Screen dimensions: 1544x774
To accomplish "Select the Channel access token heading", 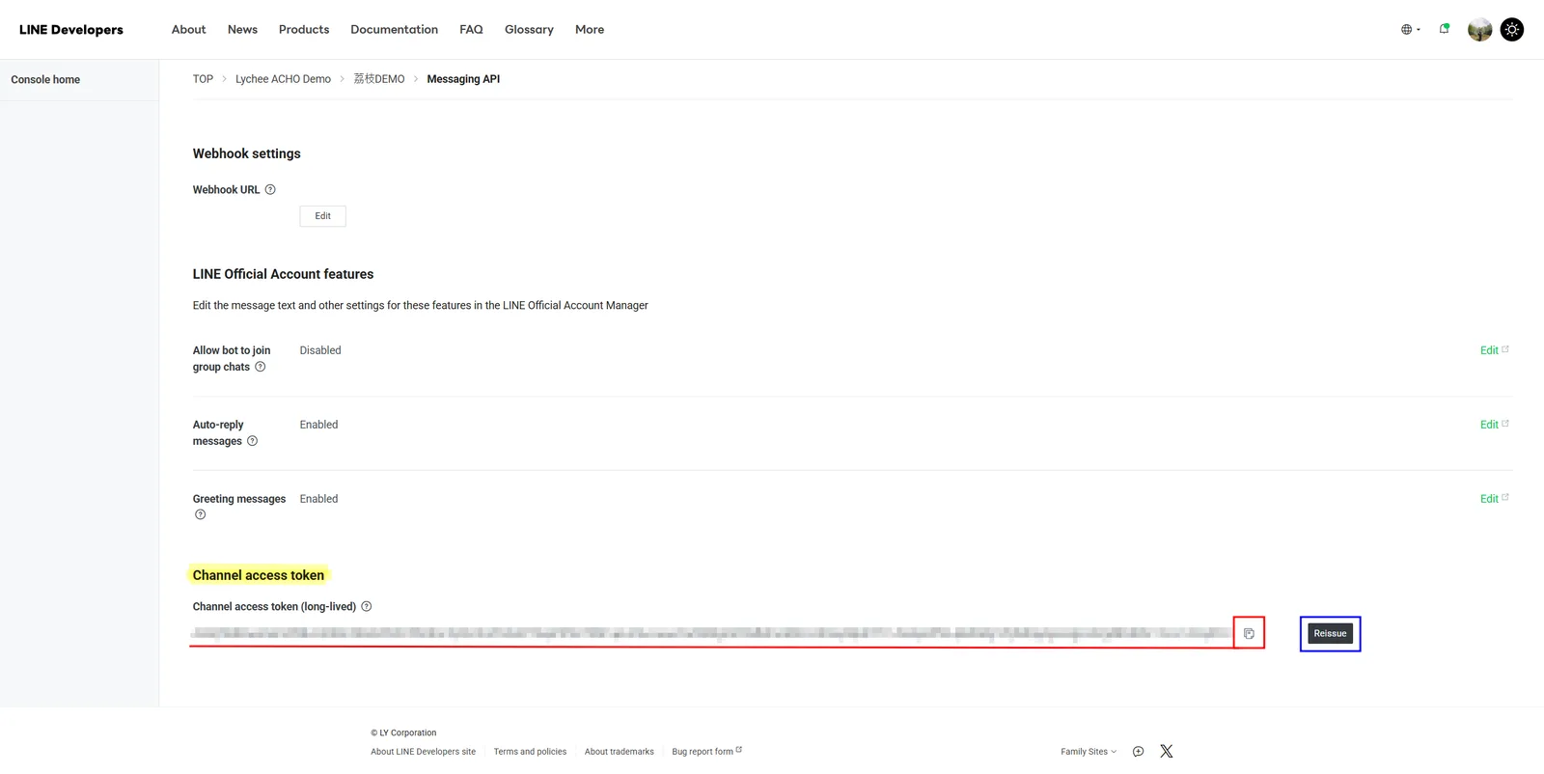I will (259, 575).
